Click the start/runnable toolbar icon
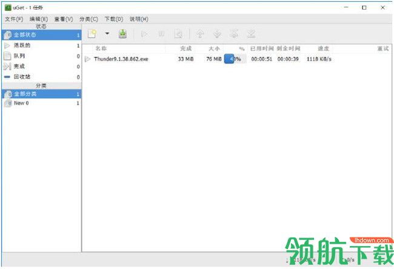Viewport: 394px width, 269px height. point(144,34)
